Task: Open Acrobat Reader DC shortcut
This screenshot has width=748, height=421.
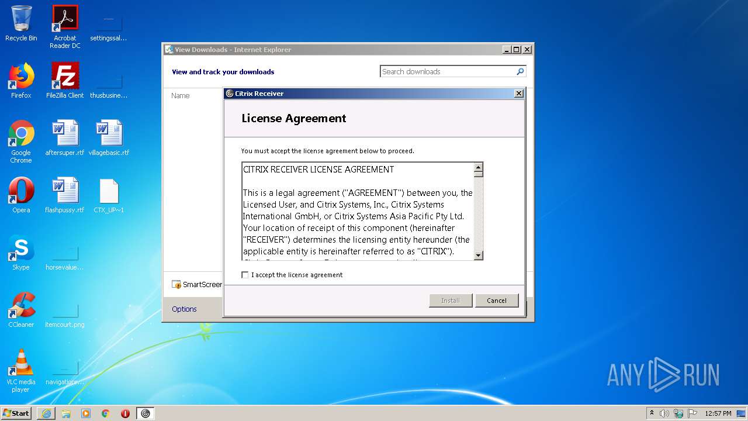Action: click(x=65, y=27)
